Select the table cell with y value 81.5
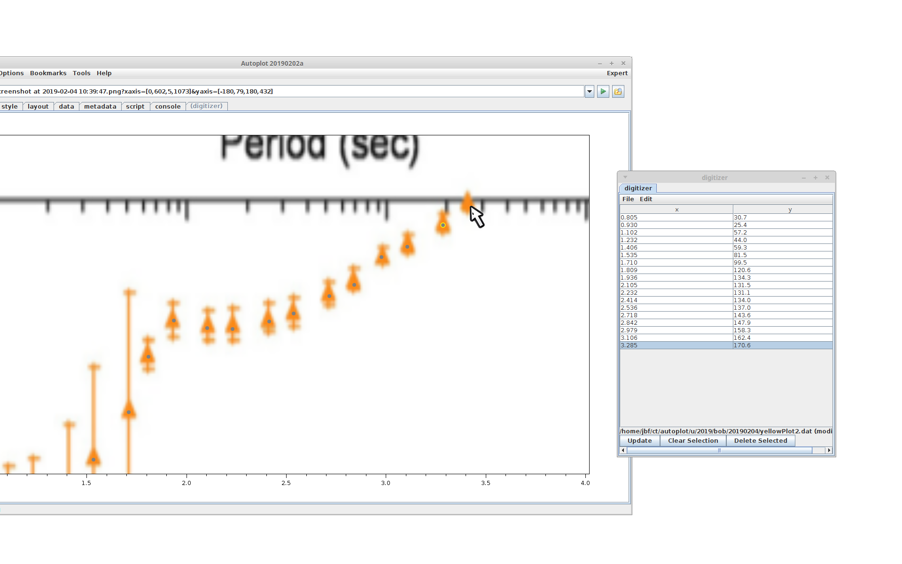 tap(783, 255)
